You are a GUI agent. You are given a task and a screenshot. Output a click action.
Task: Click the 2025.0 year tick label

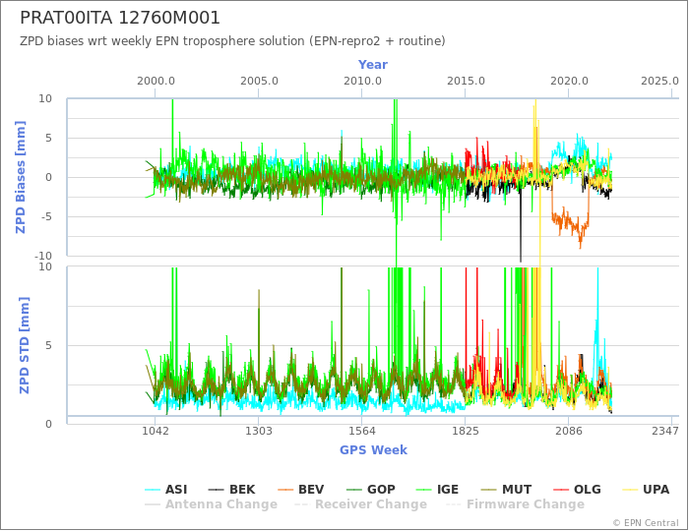[659, 82]
